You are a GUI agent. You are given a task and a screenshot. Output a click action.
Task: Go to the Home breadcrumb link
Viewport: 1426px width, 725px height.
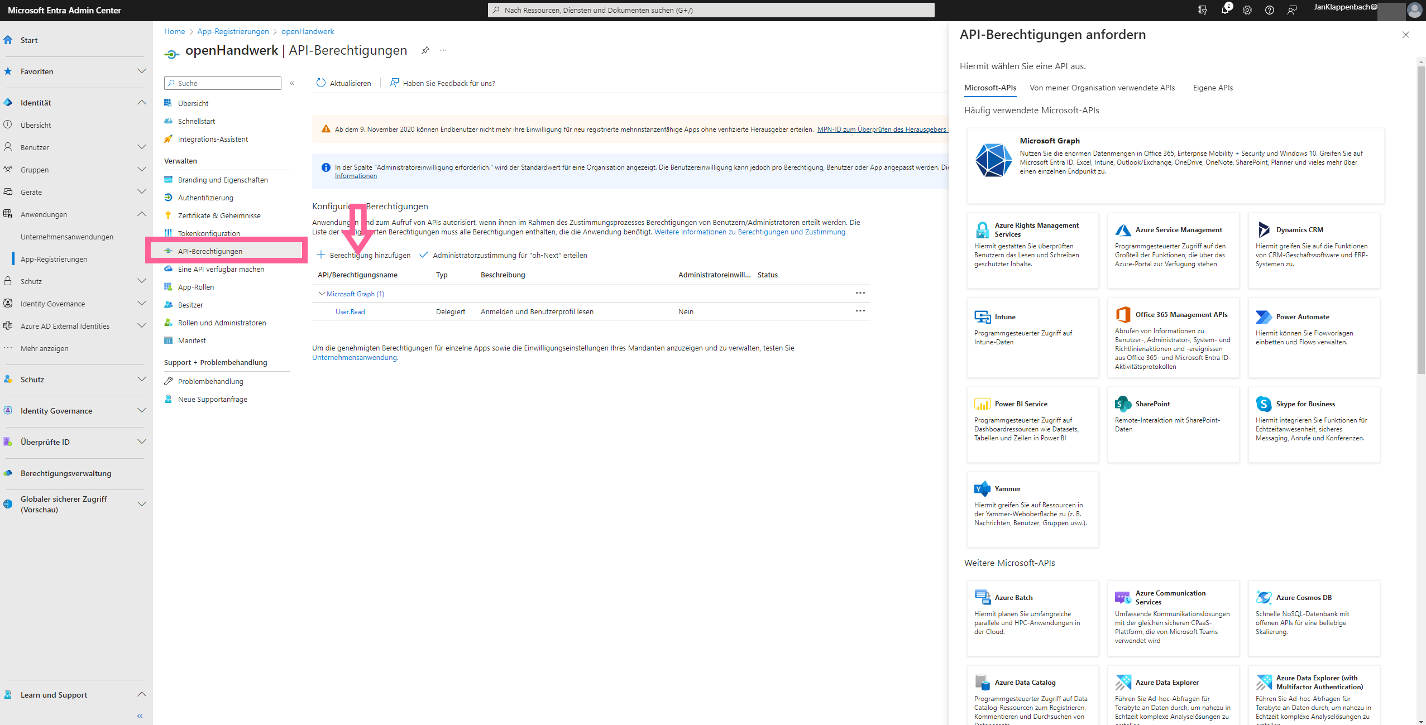coord(174,31)
